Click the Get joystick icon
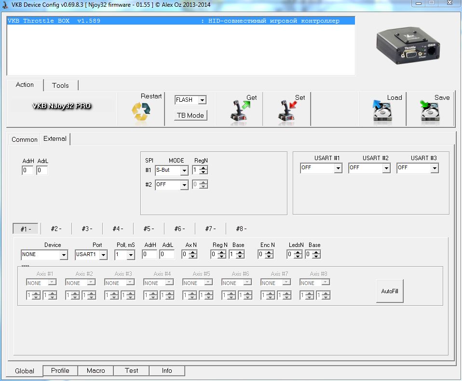Screen dimensions: 462x381 [x=239, y=111]
